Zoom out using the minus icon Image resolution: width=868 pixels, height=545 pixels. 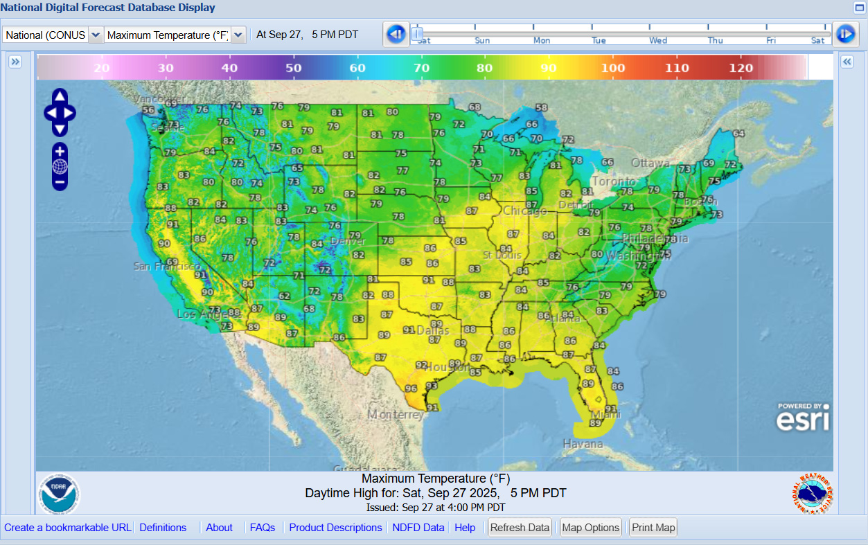(x=60, y=182)
